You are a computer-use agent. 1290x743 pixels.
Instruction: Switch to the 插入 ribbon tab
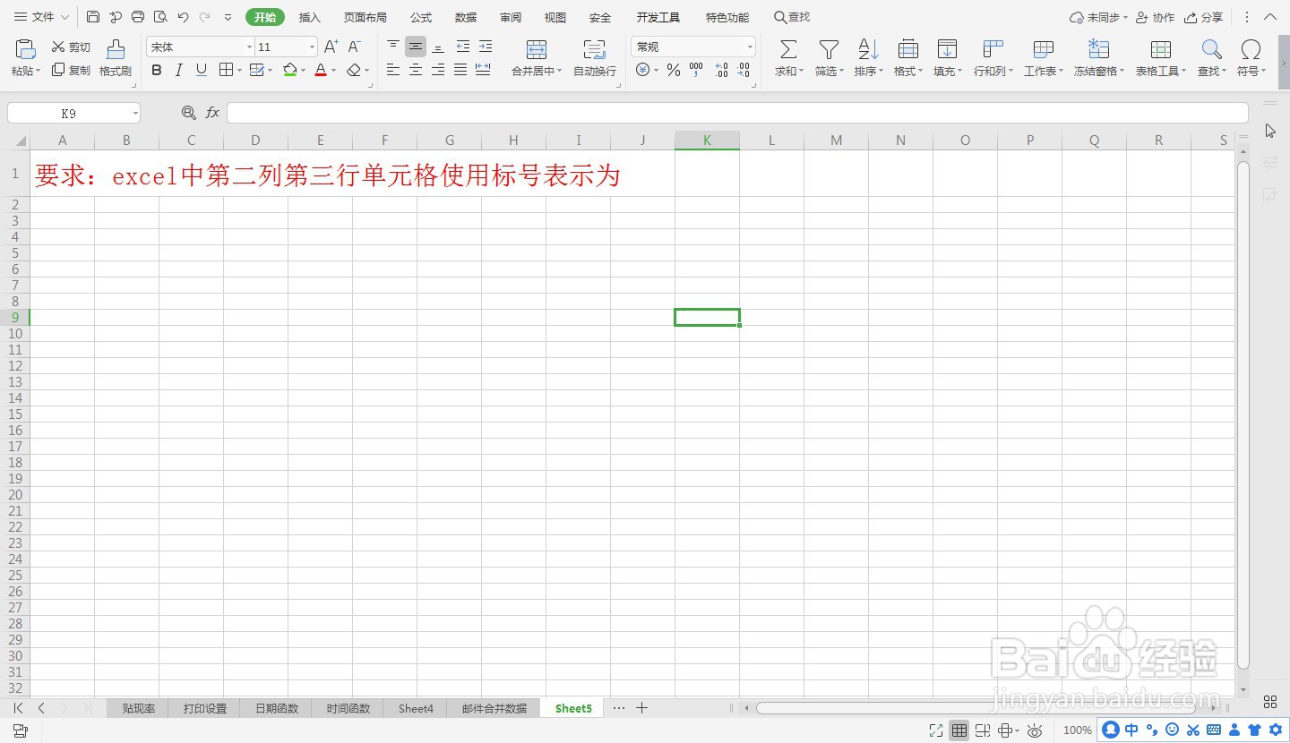pyautogui.click(x=310, y=16)
